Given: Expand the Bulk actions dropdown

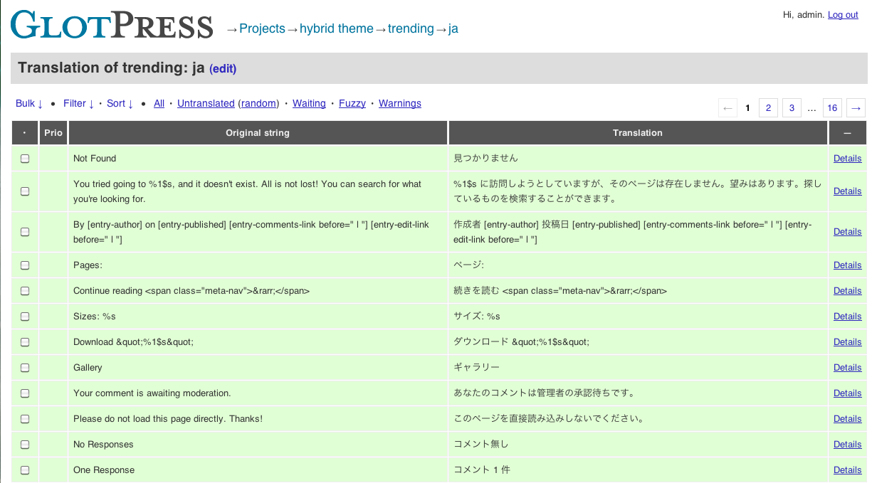Looking at the screenshot, I should click(29, 103).
